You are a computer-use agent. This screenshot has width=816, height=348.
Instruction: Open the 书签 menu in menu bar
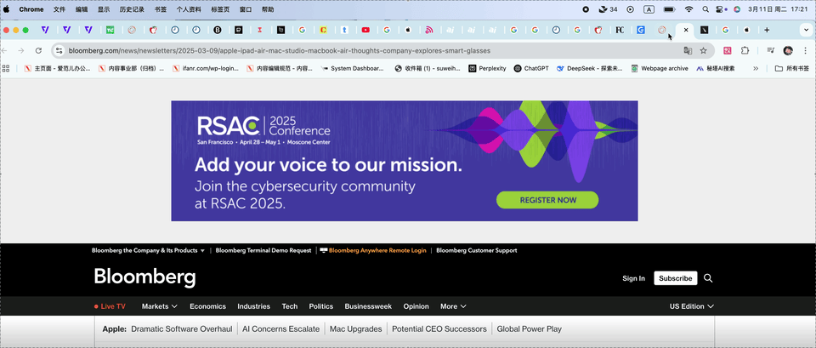(161, 9)
